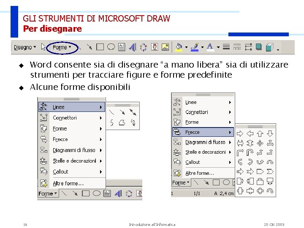Choose line thickness style icon

pyautogui.click(x=226, y=47)
